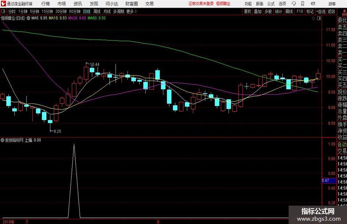This screenshot has width=347, height=224.
Task: Switch to the 周线 weekly tab
Action: coord(97,11)
